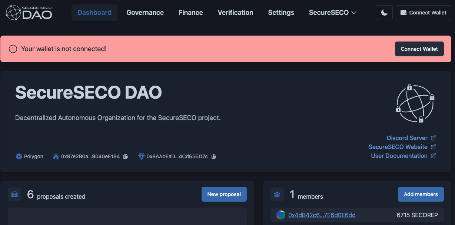
Task: Click the large globe with locks logo
Action: 415,103
